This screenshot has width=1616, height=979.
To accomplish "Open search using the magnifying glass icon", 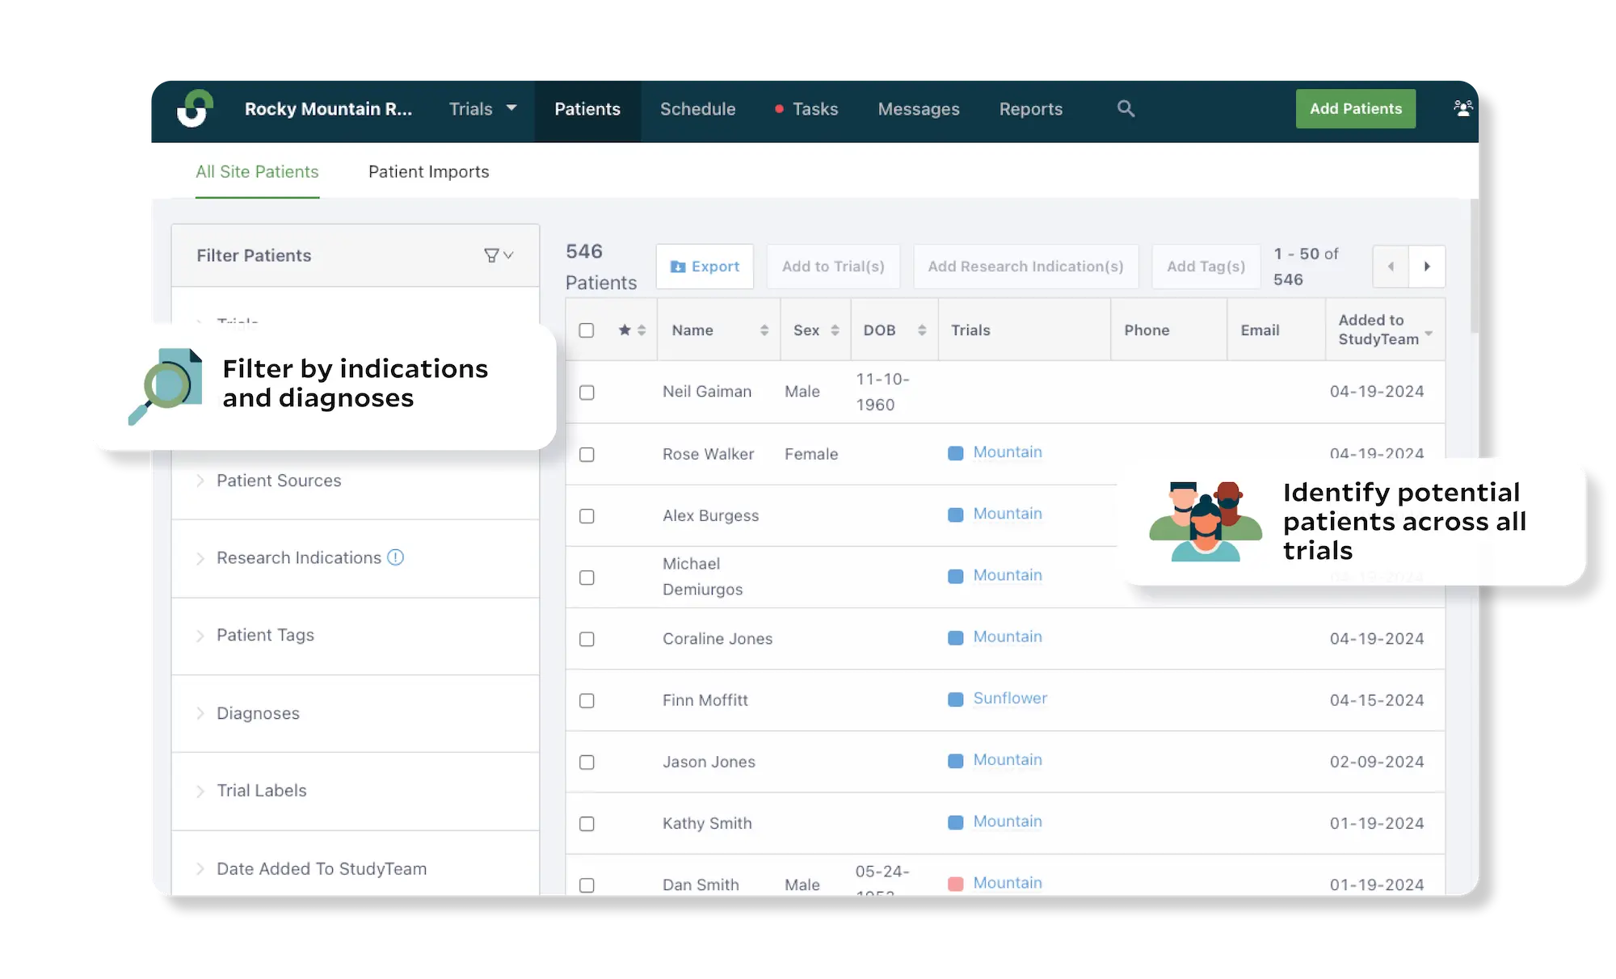I will pos(1126,108).
